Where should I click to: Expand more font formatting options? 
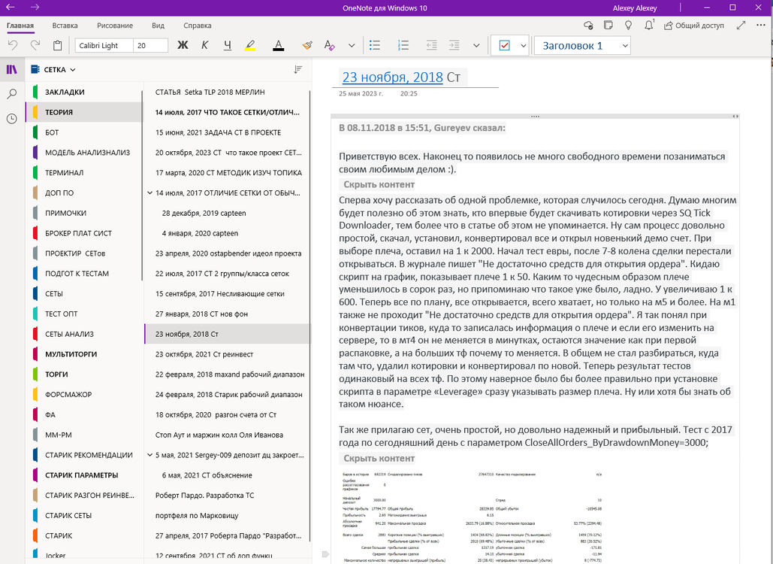coord(352,45)
